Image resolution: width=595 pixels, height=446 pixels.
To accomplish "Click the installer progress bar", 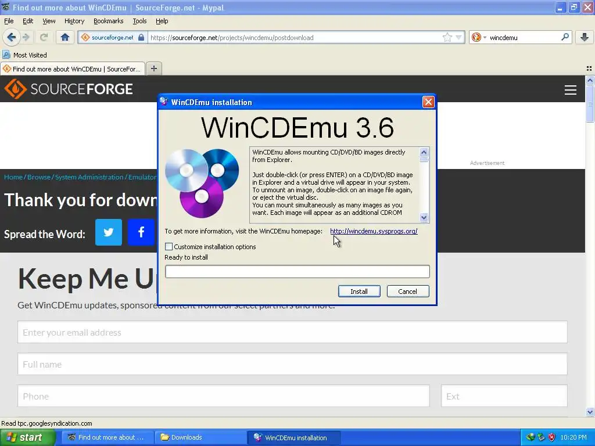I will coord(297,272).
